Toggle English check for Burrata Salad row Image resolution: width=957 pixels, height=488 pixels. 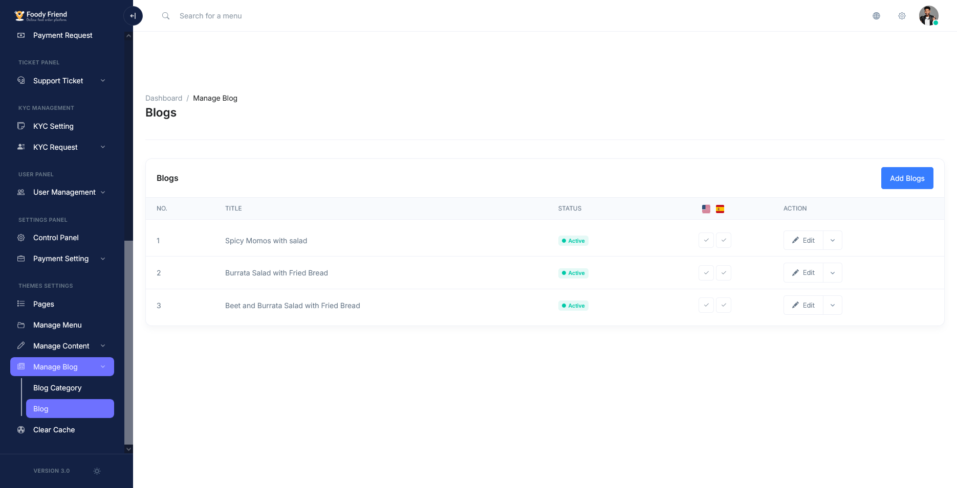[706, 273]
